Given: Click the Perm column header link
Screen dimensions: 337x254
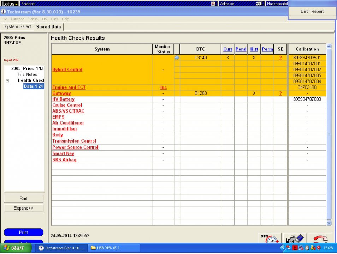Looking at the screenshot, I should point(267,49).
